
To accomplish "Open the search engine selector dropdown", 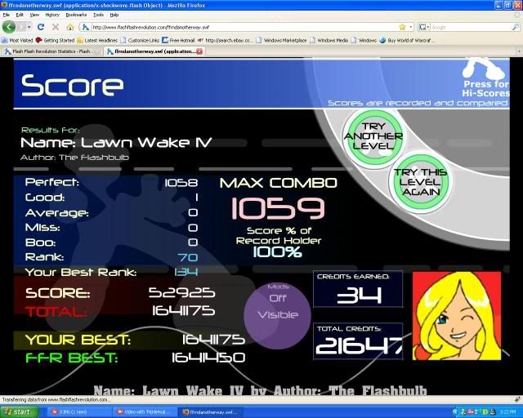I will (x=422, y=27).
